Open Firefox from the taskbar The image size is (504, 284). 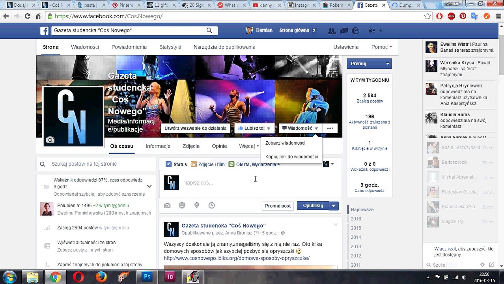point(101,277)
